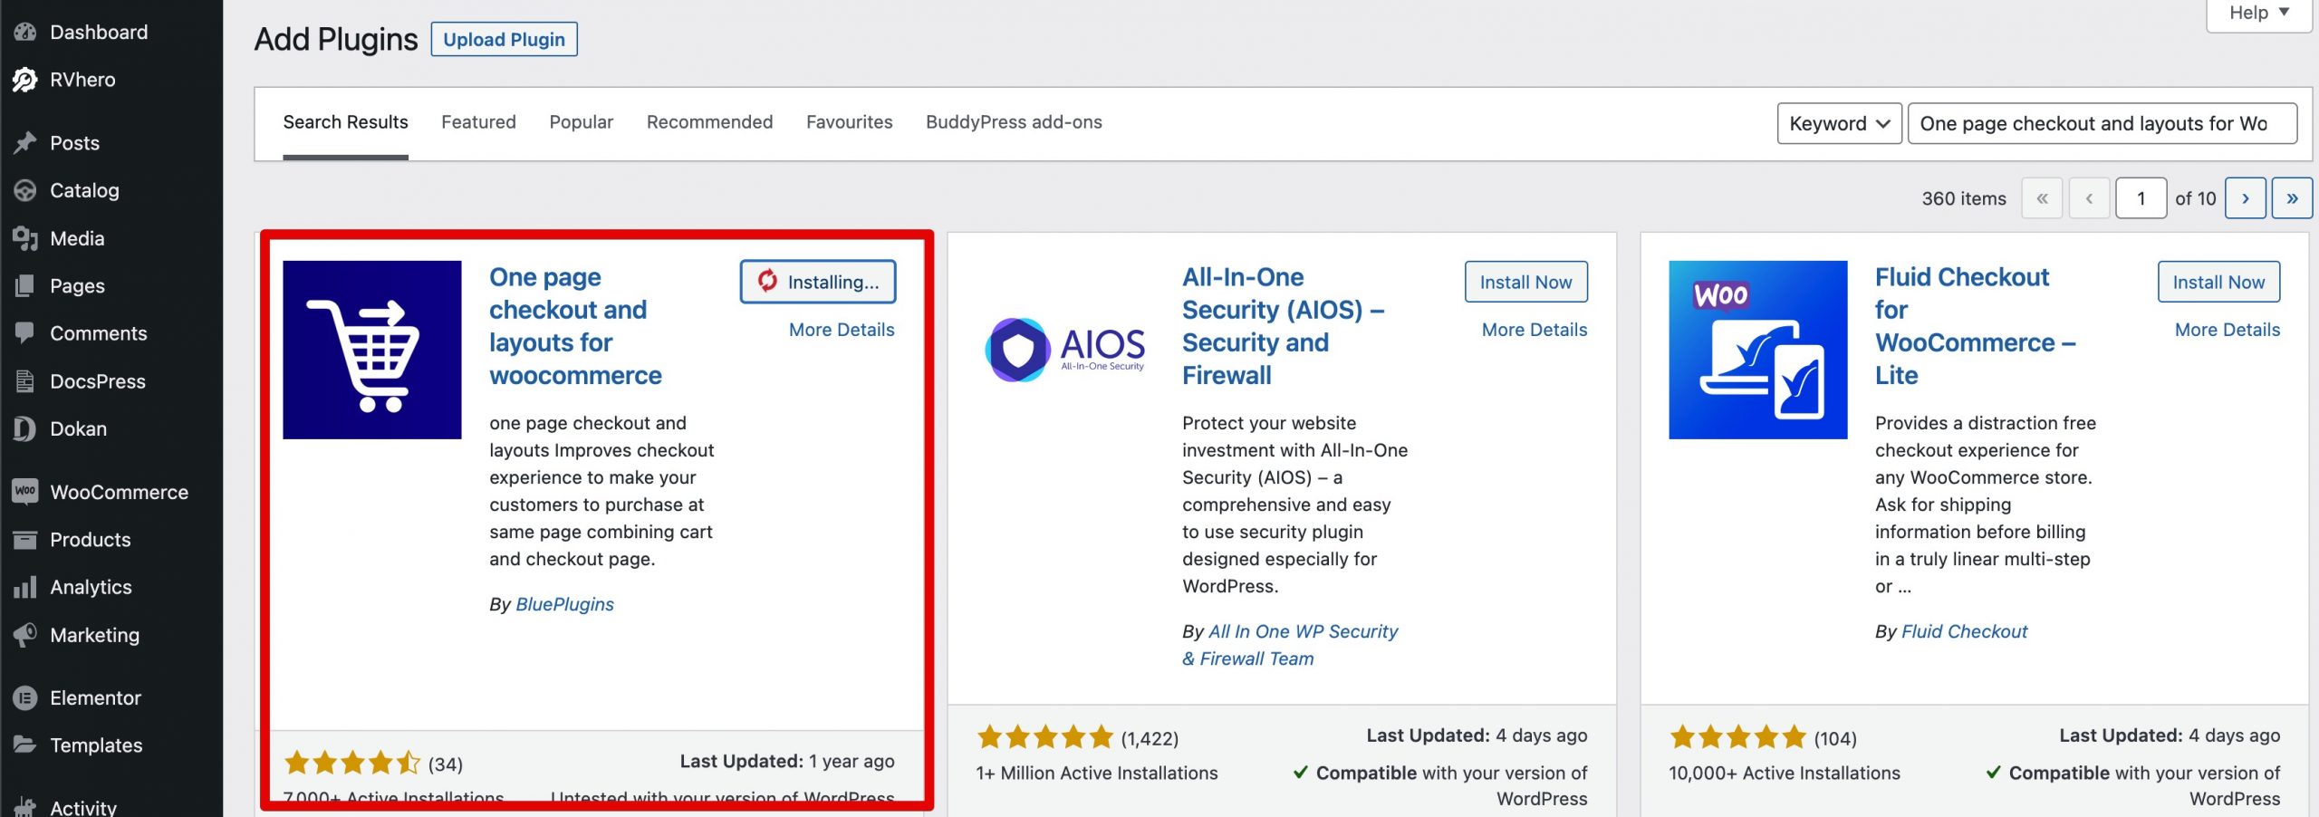Select the Search Results tab

click(345, 122)
